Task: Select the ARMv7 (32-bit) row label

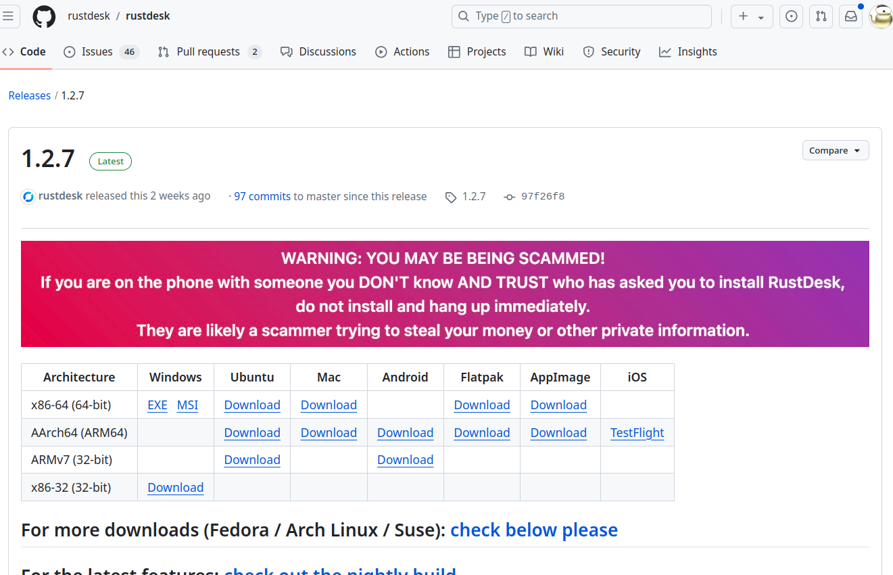Action: point(72,460)
